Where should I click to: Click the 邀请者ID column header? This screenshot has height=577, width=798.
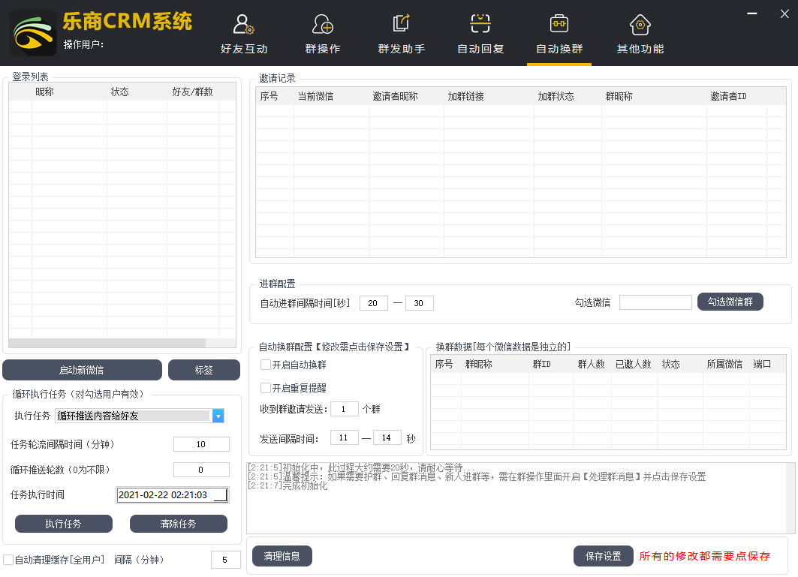tap(728, 96)
